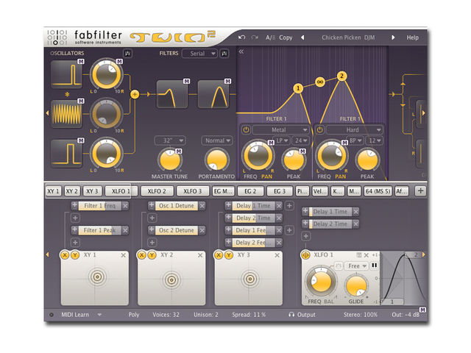Click the oscillator sync asterisk icon
Image resolution: width=471 pixels, height=353 pixels.
pyautogui.click(x=67, y=94)
